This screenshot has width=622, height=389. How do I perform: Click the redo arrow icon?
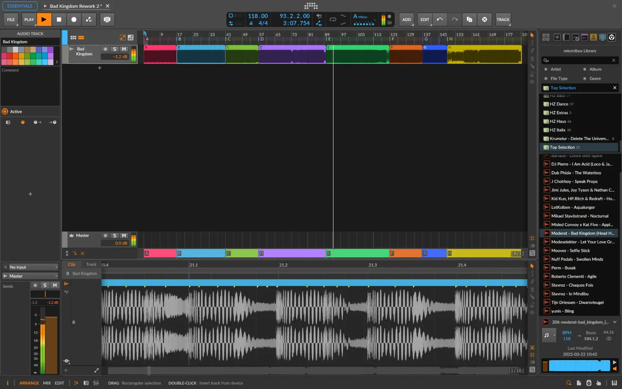click(455, 19)
